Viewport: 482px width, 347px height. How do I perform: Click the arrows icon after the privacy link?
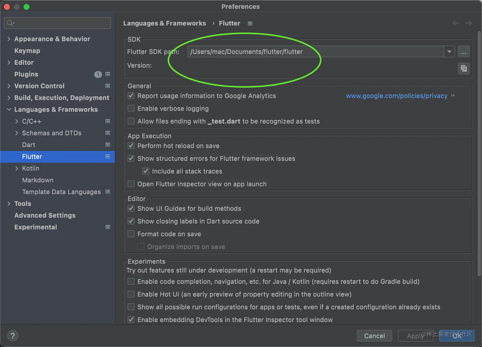[x=453, y=96]
